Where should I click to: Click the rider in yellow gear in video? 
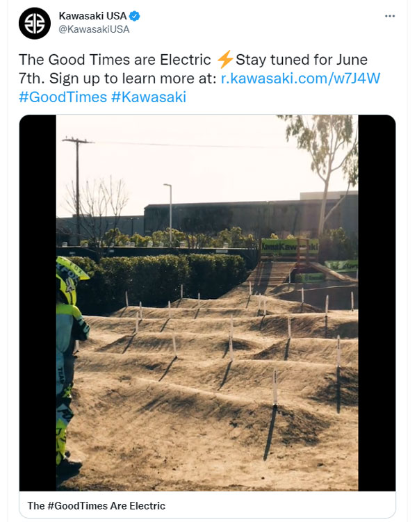[70, 348]
